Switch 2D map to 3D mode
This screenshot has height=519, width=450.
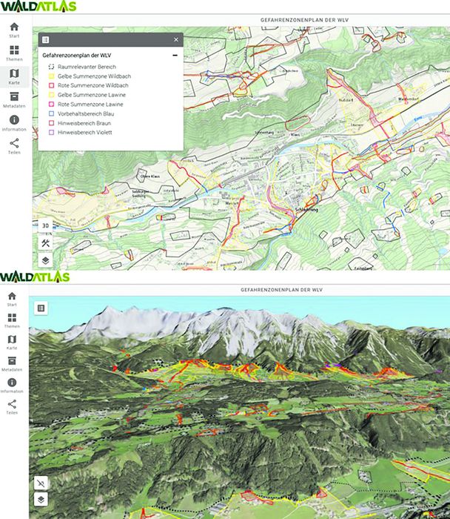(45, 225)
